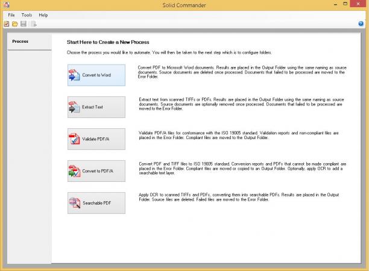The height and width of the screenshot is (271, 369).
Task: Choose the Convert to PDF/A process
Action: tap(96, 171)
